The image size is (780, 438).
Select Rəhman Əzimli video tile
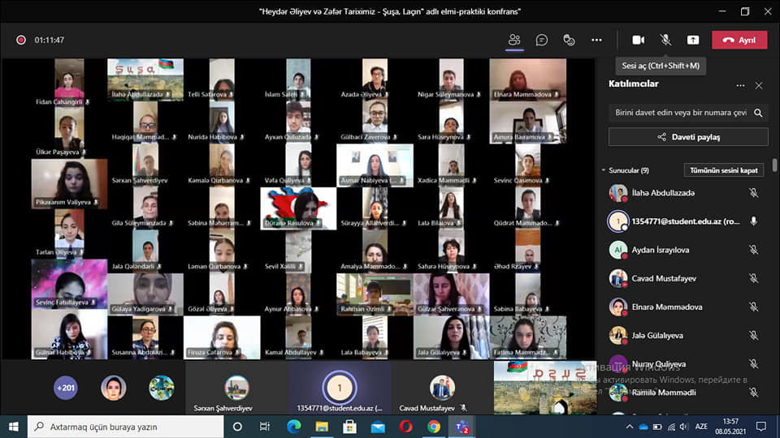(x=375, y=294)
